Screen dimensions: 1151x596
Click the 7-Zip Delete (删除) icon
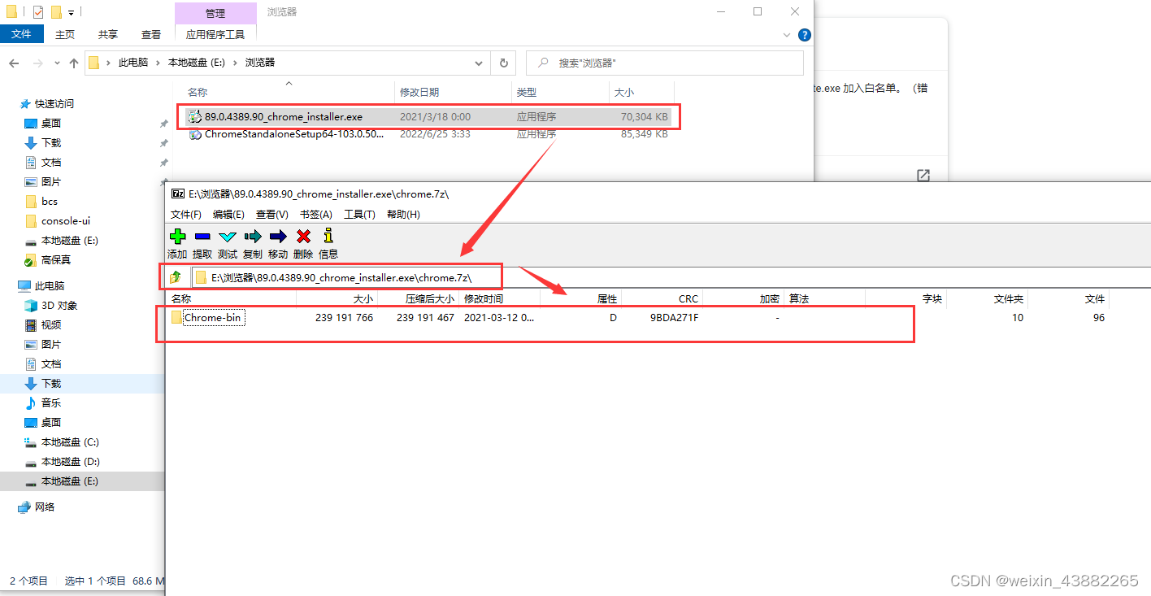[x=303, y=237]
